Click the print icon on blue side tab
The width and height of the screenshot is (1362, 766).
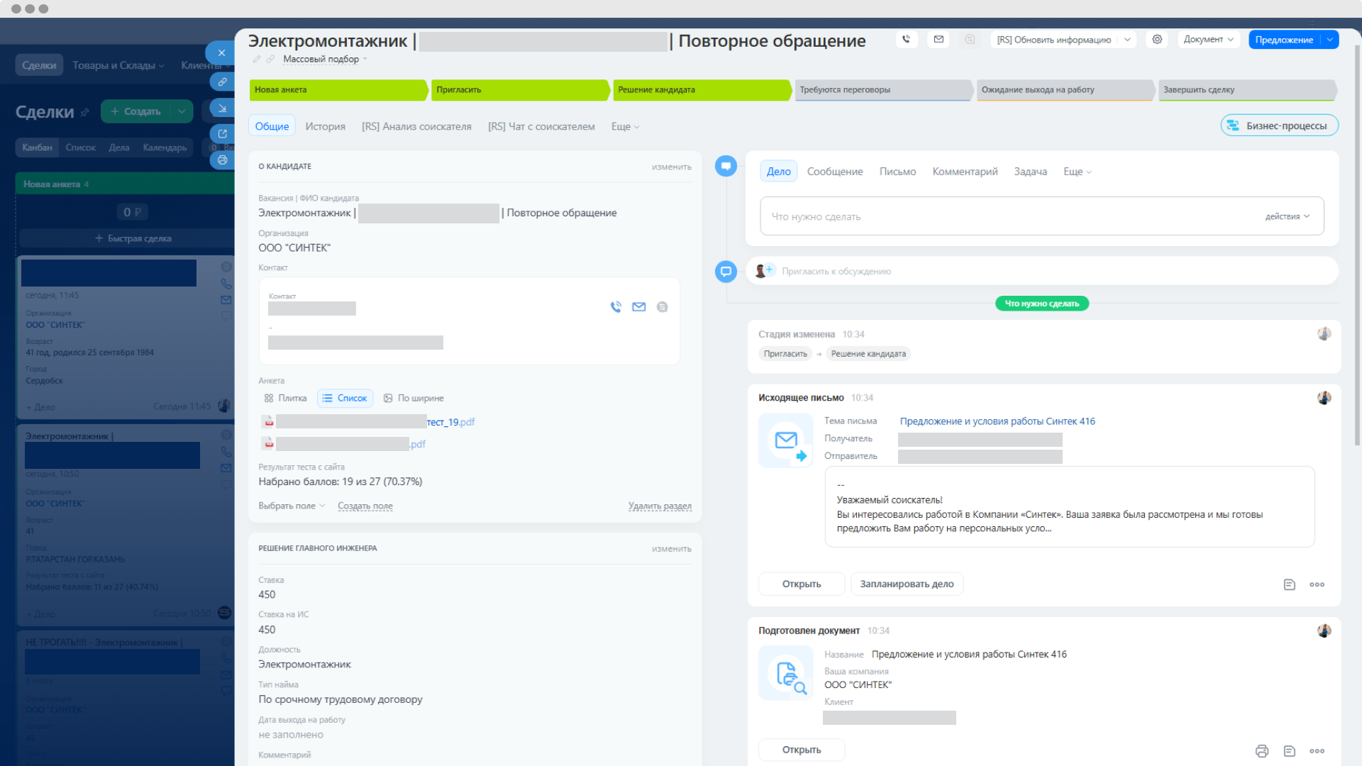tap(223, 160)
